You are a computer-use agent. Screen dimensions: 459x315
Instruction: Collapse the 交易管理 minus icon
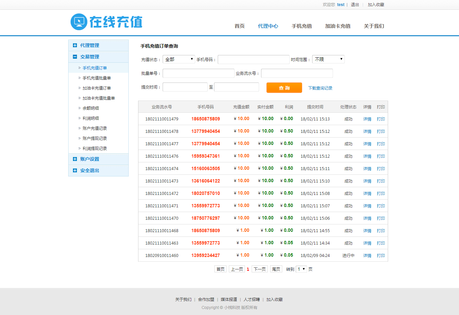pyautogui.click(x=75, y=57)
